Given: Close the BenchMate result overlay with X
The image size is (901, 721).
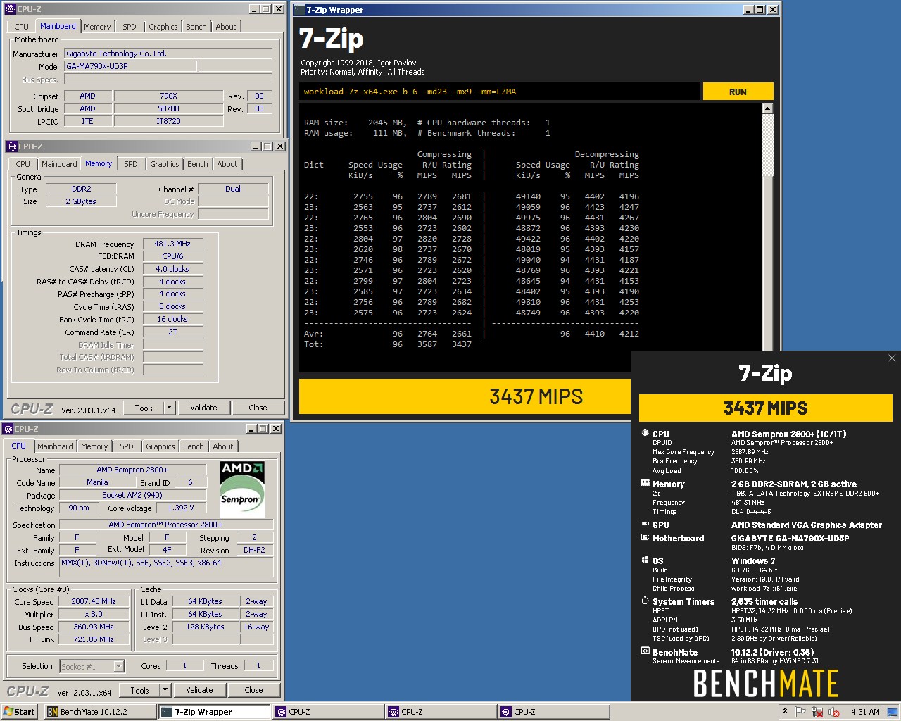Looking at the screenshot, I should coord(892,358).
